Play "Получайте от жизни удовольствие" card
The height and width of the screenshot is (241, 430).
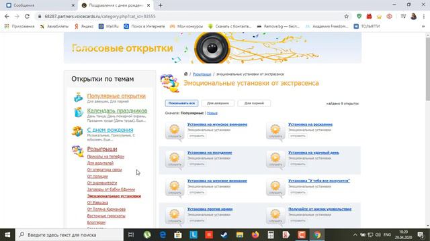275,216
